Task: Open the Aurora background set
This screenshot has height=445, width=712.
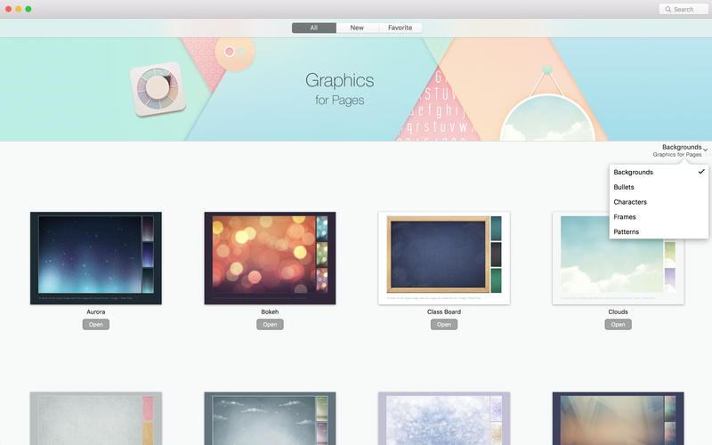Action: [96, 324]
